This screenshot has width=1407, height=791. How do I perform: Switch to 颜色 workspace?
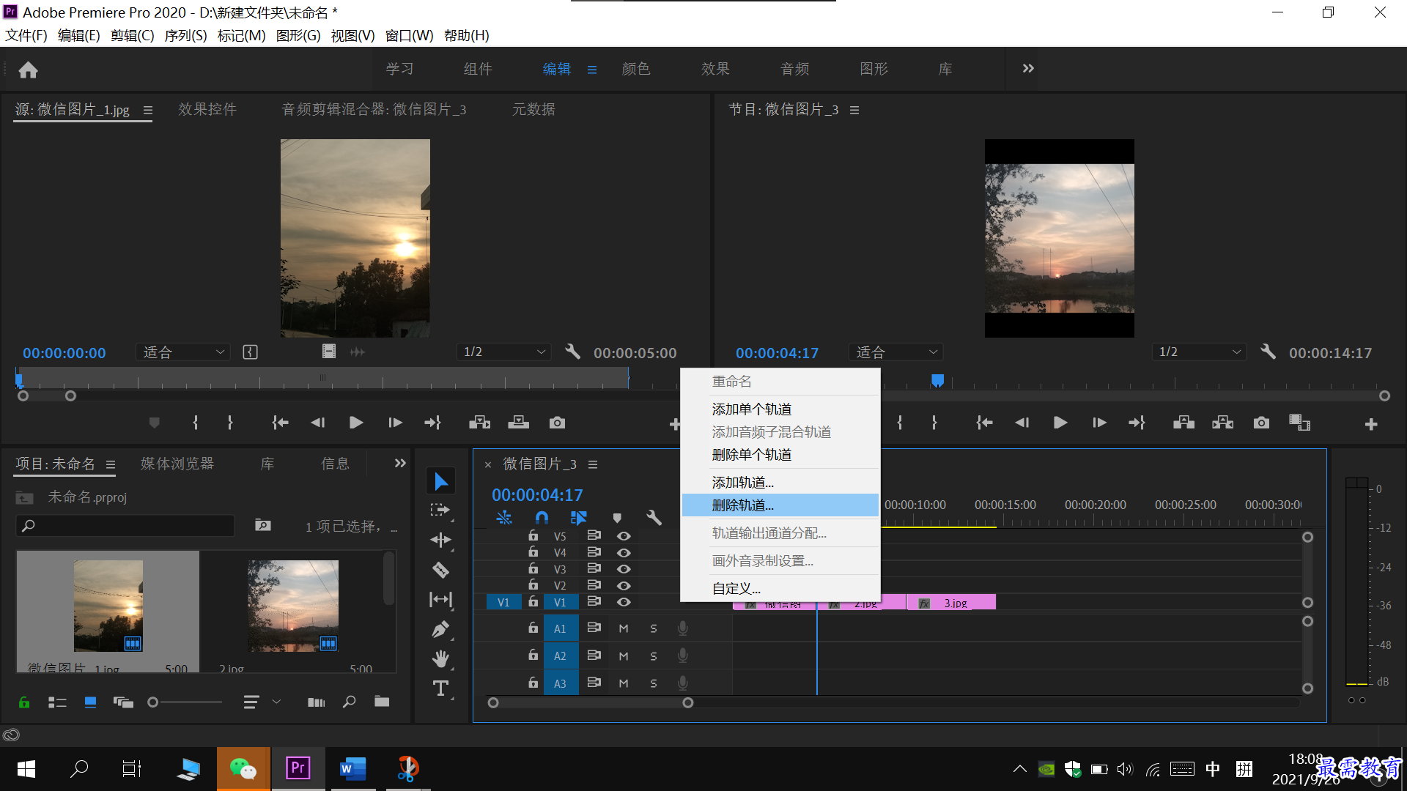tap(636, 69)
